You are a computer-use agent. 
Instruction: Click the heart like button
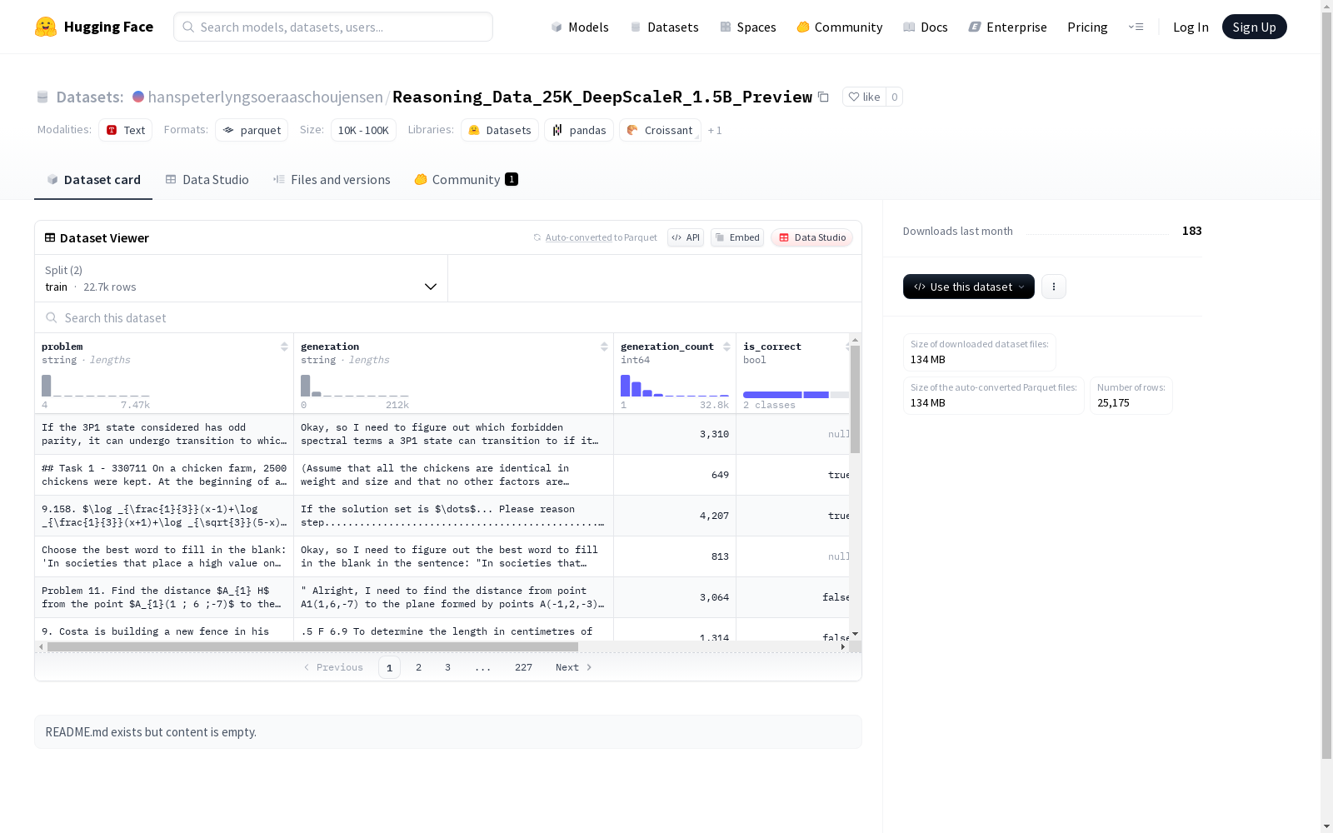(864, 97)
